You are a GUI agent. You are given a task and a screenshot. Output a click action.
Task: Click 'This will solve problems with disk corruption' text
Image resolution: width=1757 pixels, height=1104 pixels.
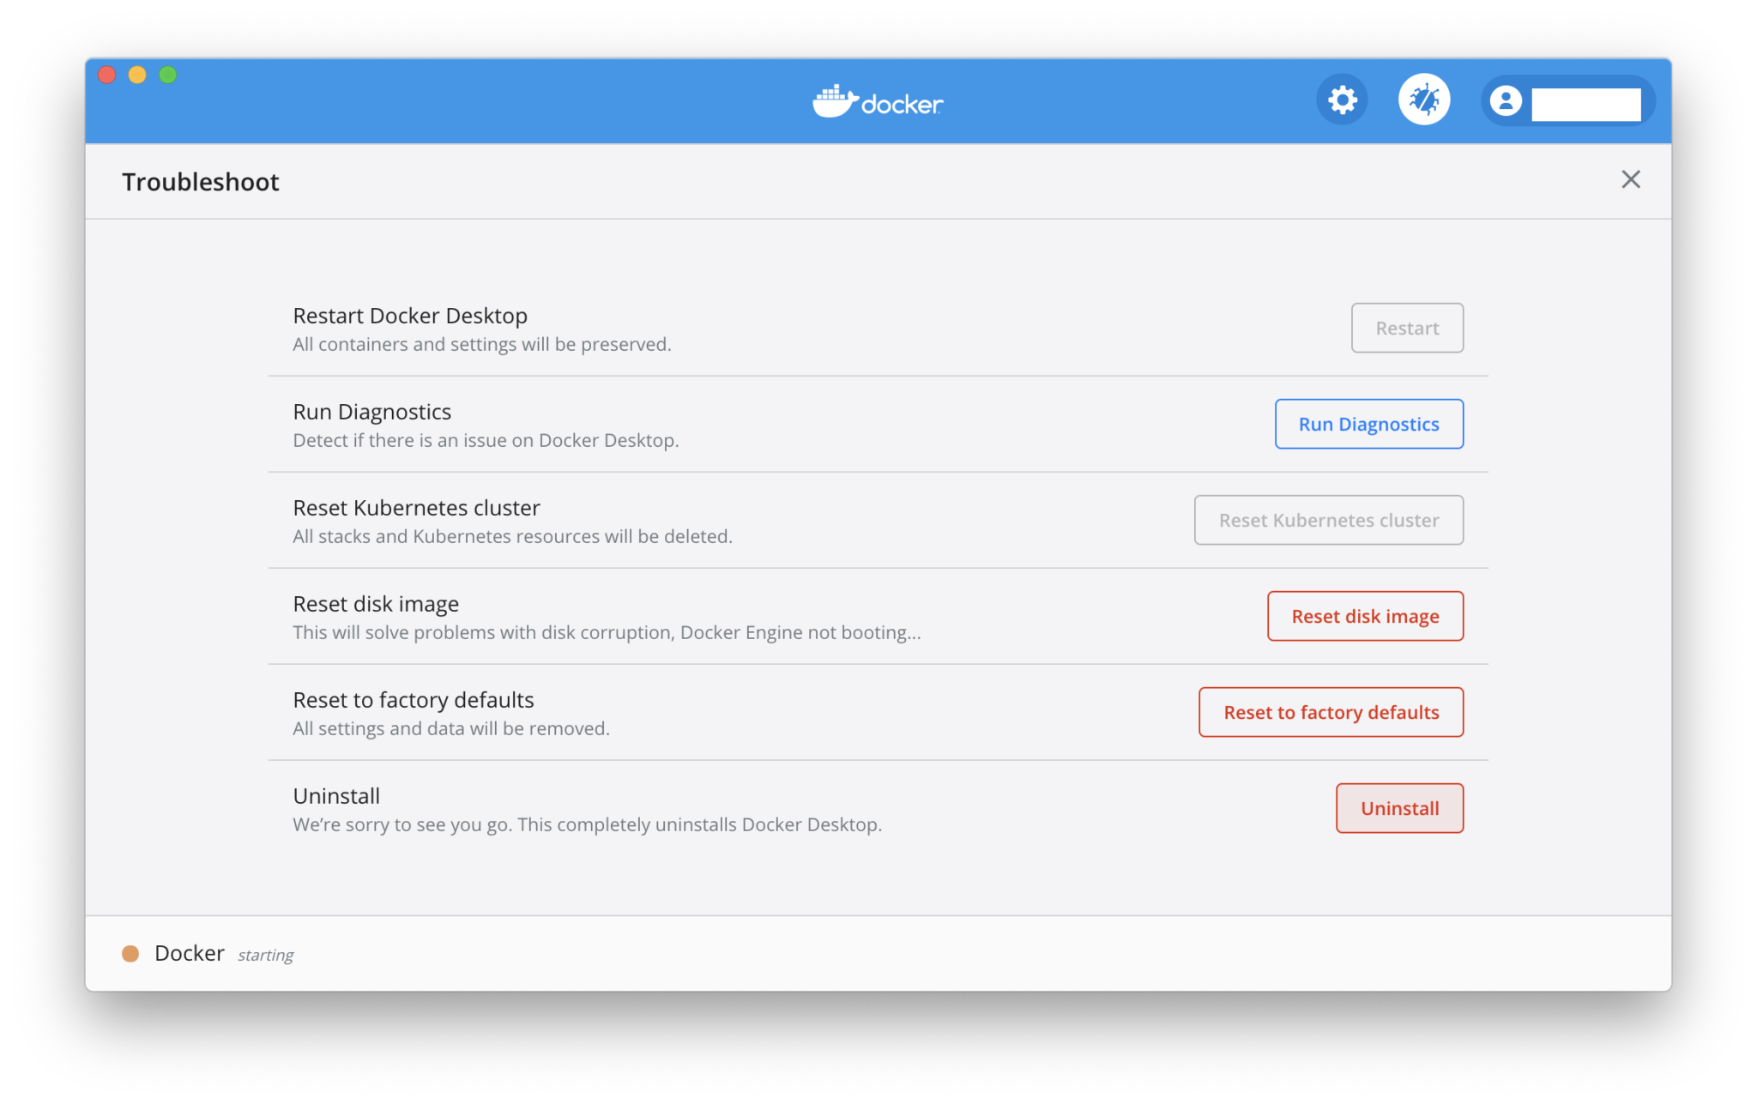(607, 632)
